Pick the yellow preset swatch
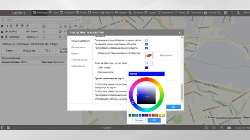The height and width of the screenshot is (140, 250). point(163,115)
